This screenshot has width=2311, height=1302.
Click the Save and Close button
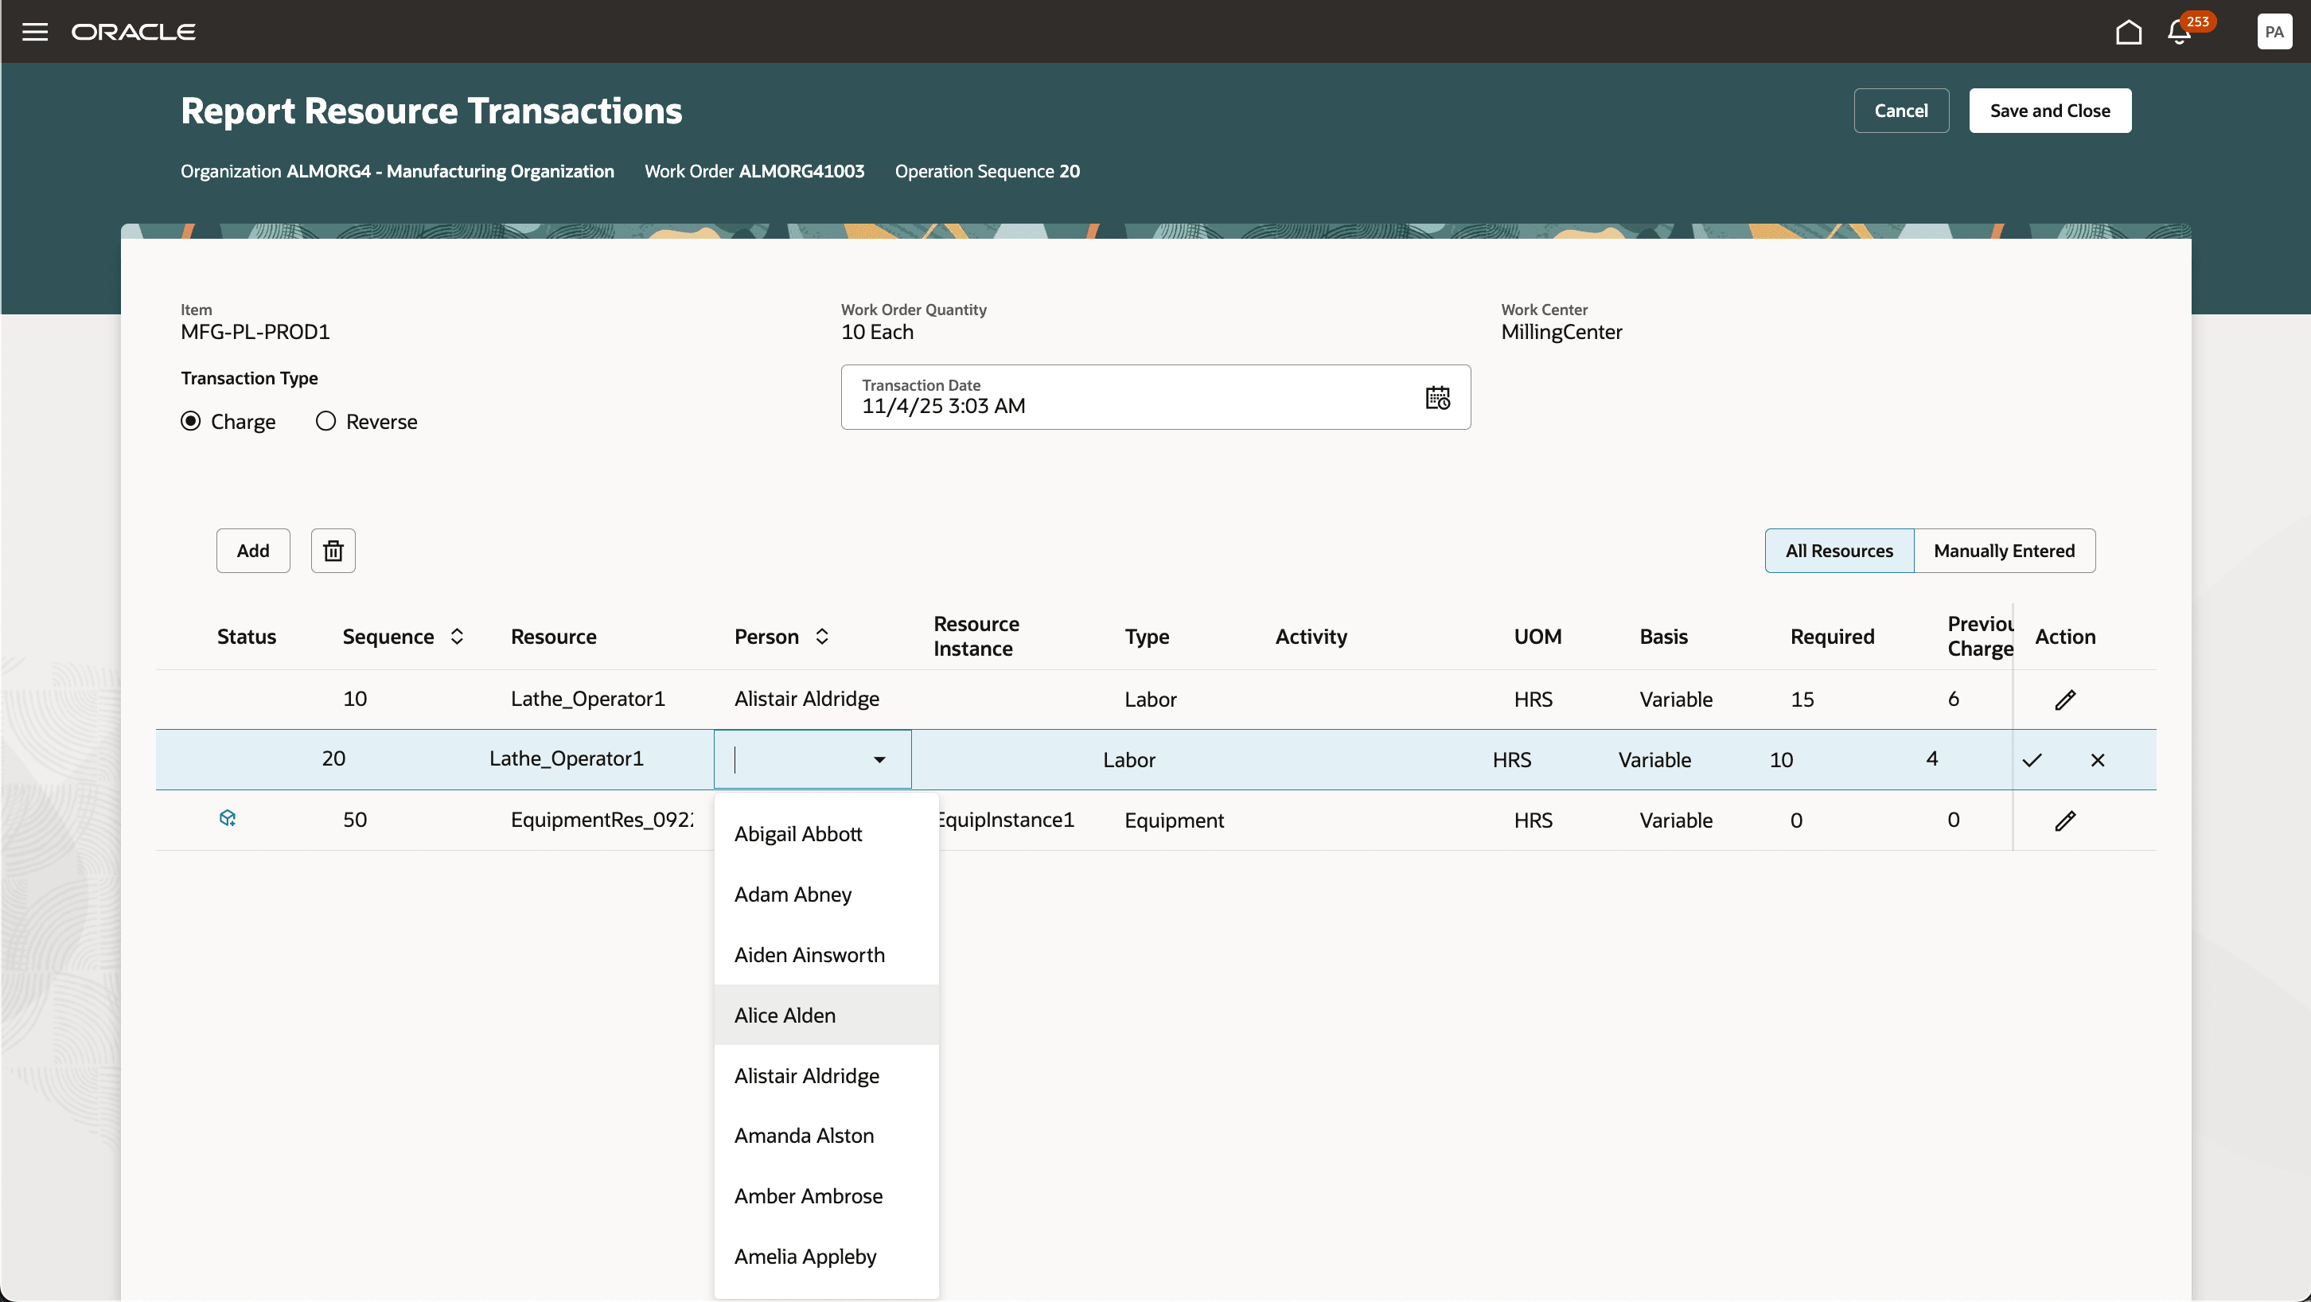(2051, 110)
